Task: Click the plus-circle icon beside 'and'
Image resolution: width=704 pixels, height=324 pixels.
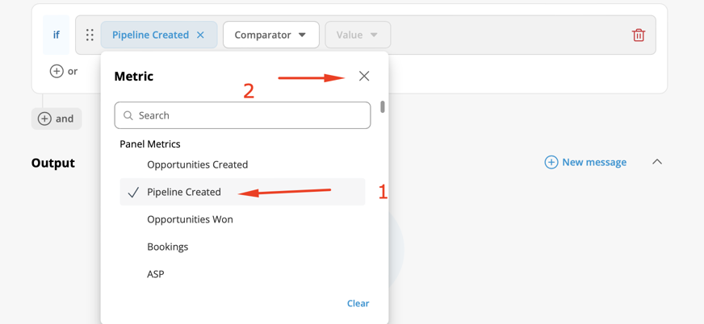Action: coord(44,118)
